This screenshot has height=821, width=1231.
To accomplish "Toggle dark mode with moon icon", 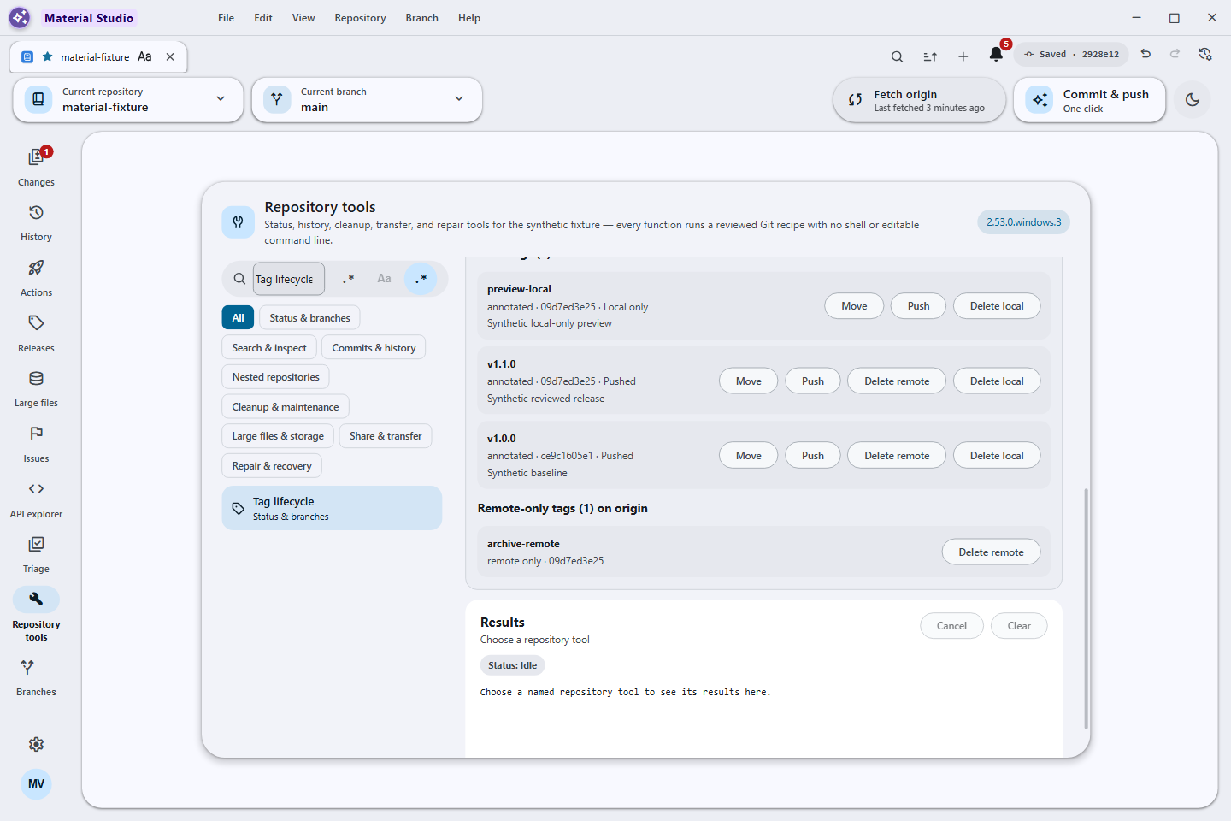I will [x=1193, y=100].
